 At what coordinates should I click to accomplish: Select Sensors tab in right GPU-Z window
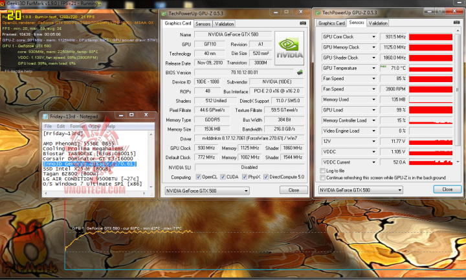(x=357, y=22)
